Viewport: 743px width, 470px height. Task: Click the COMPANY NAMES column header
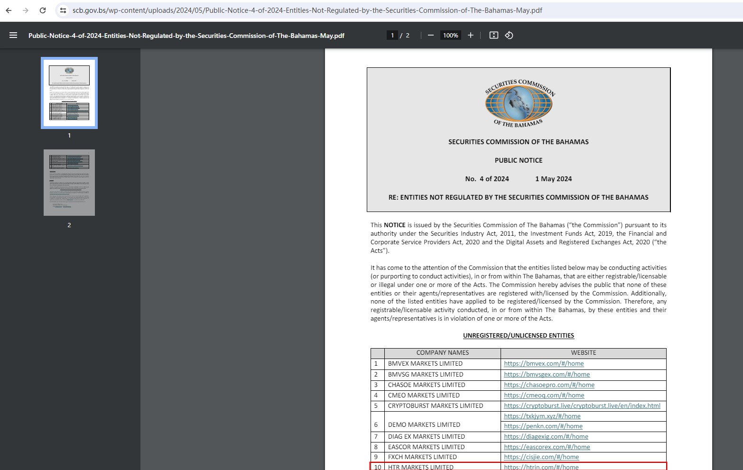pyautogui.click(x=442, y=353)
